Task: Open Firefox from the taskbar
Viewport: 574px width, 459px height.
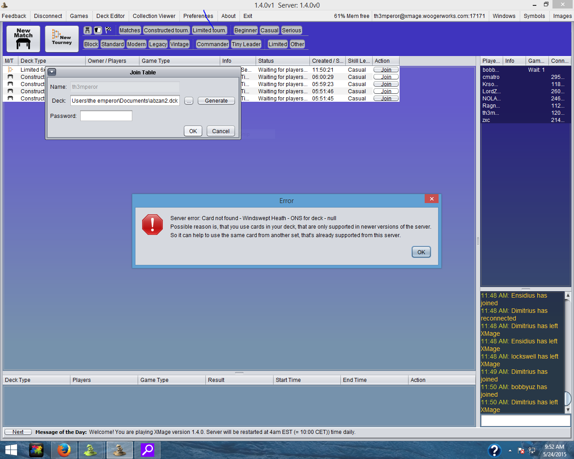Action: [x=64, y=450]
